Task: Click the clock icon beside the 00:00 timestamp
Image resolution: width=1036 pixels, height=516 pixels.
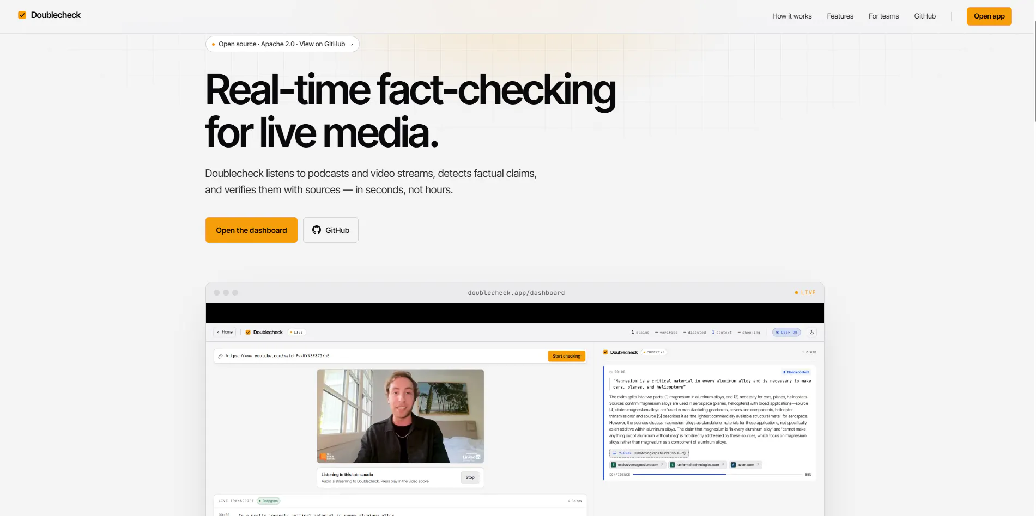Action: [x=611, y=372]
